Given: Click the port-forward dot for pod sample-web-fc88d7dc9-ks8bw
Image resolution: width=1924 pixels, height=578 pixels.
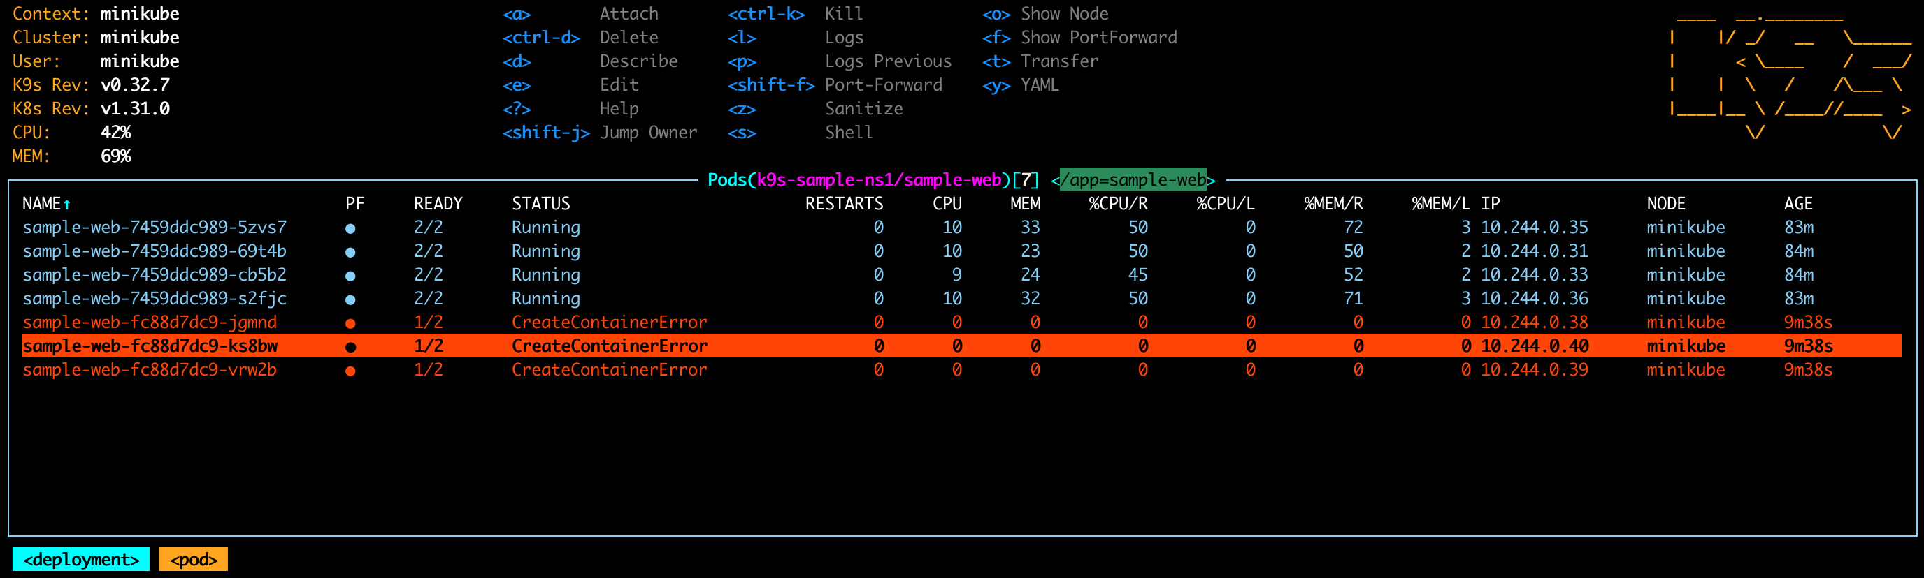Looking at the screenshot, I should coord(350,347).
